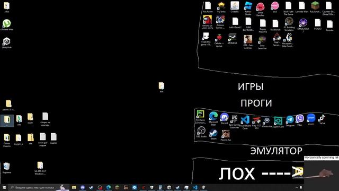Open the uTorrent Web desktop shortcut

pyautogui.click(x=7, y=25)
